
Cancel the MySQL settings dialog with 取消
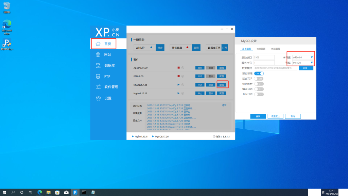[x=293, y=116]
